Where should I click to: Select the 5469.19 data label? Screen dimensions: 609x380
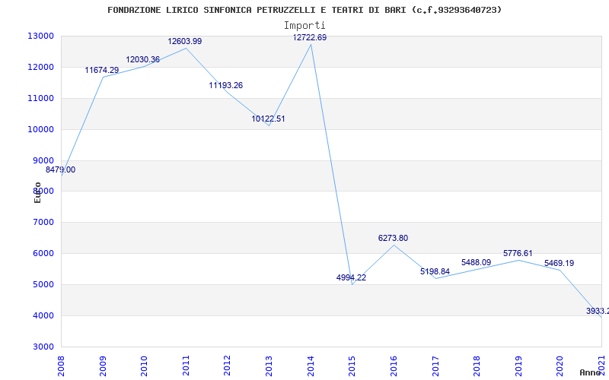tap(559, 263)
